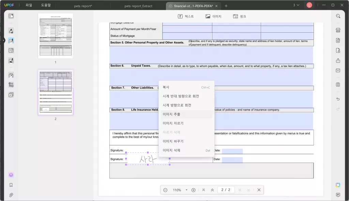Select the signature image 사라
The height and width of the screenshot is (201, 349).
tap(148, 159)
